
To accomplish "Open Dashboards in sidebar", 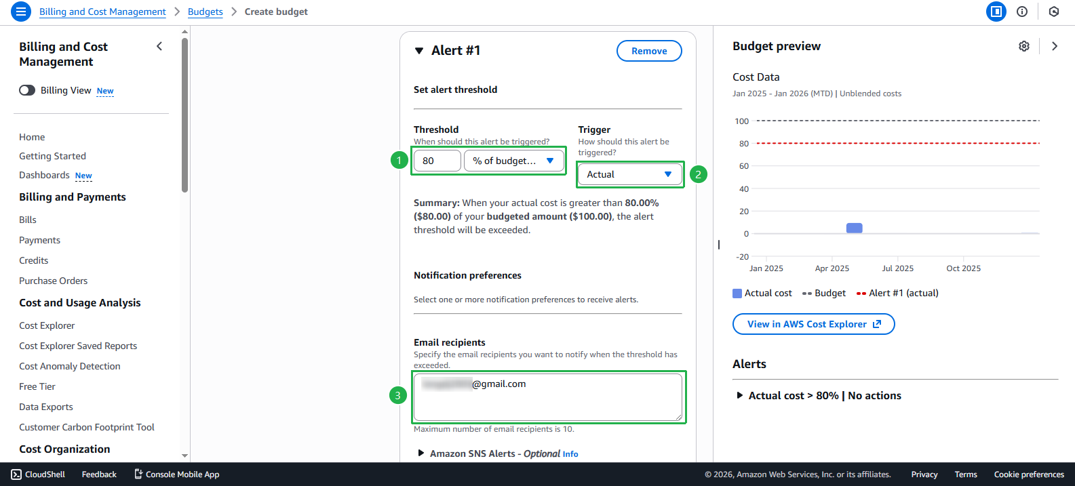I will [44, 175].
